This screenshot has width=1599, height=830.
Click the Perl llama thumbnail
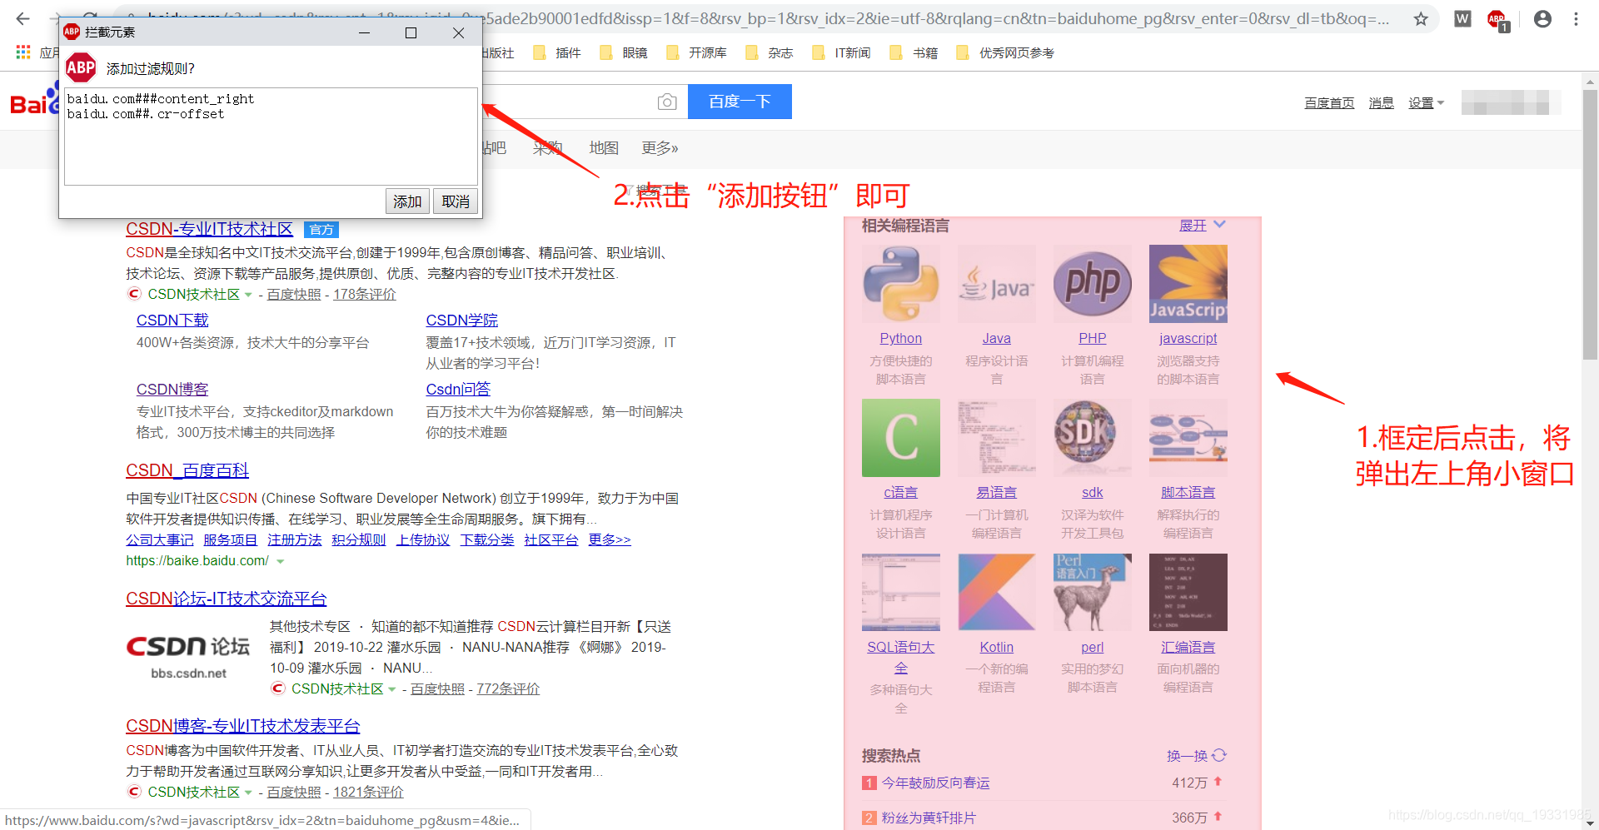click(x=1093, y=592)
